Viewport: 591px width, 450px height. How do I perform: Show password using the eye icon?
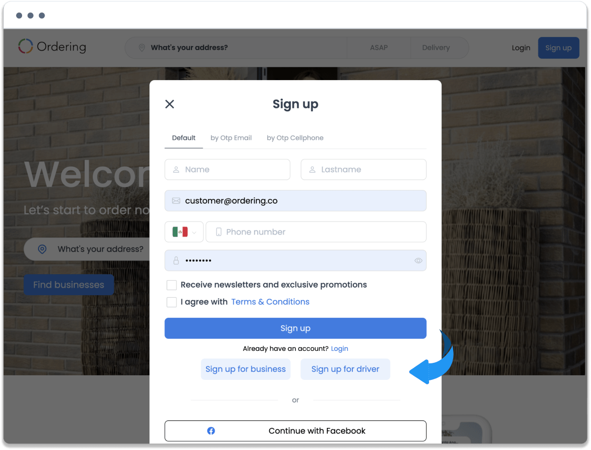[x=419, y=261]
